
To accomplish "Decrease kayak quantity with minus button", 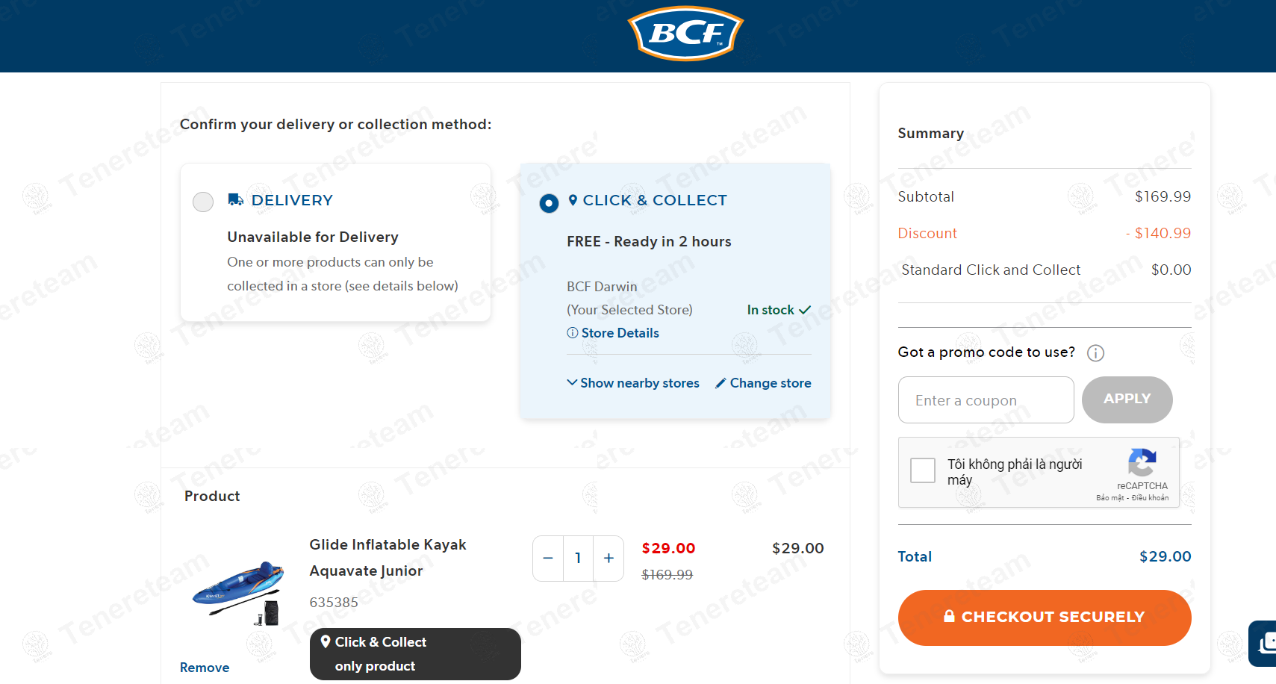I will (548, 558).
